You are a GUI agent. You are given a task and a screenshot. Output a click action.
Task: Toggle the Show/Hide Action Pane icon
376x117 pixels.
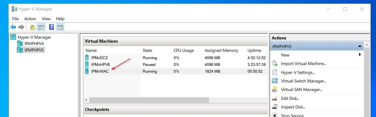click(x=60, y=27)
